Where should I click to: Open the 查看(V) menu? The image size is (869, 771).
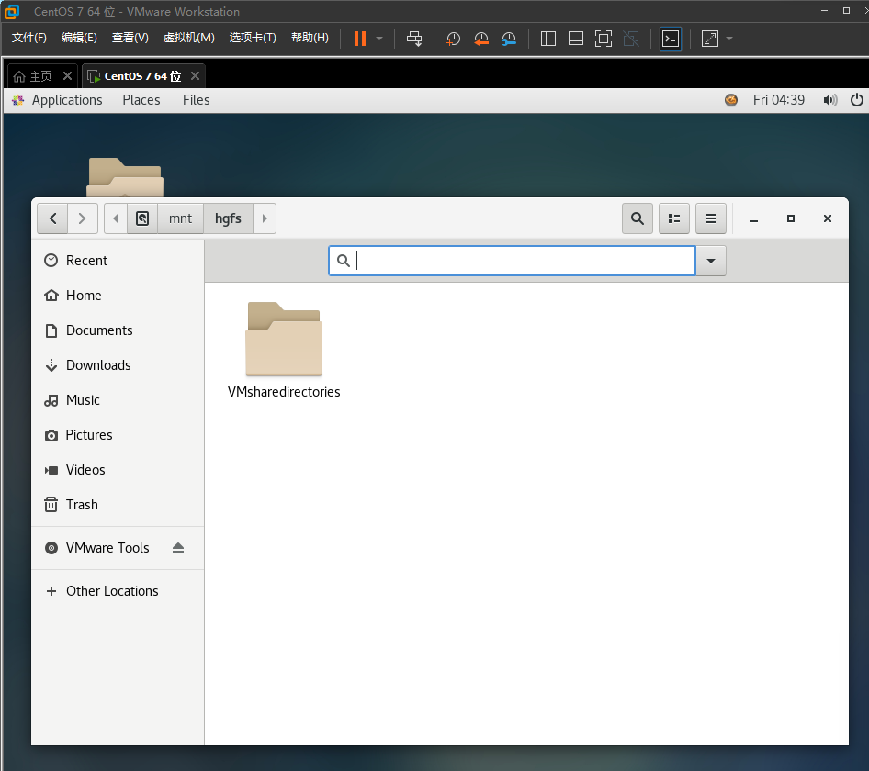[130, 37]
